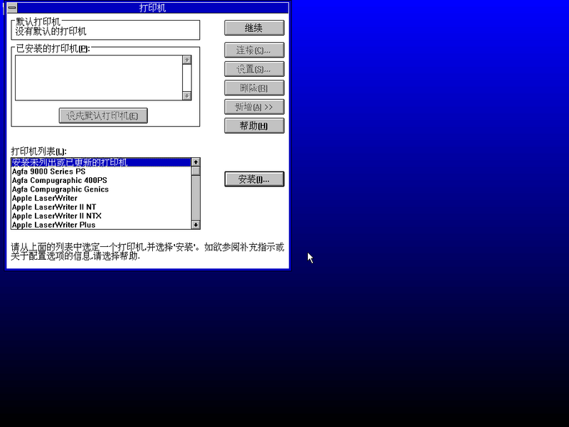Click the 新增(A) >> button
The width and height of the screenshot is (569, 427).
(x=254, y=107)
